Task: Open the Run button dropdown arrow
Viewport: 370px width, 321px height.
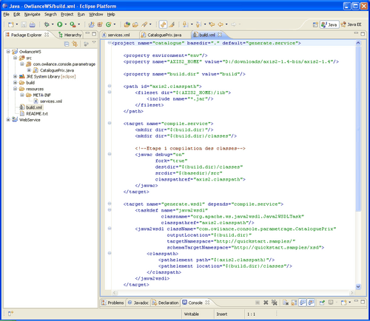Action: [66, 24]
